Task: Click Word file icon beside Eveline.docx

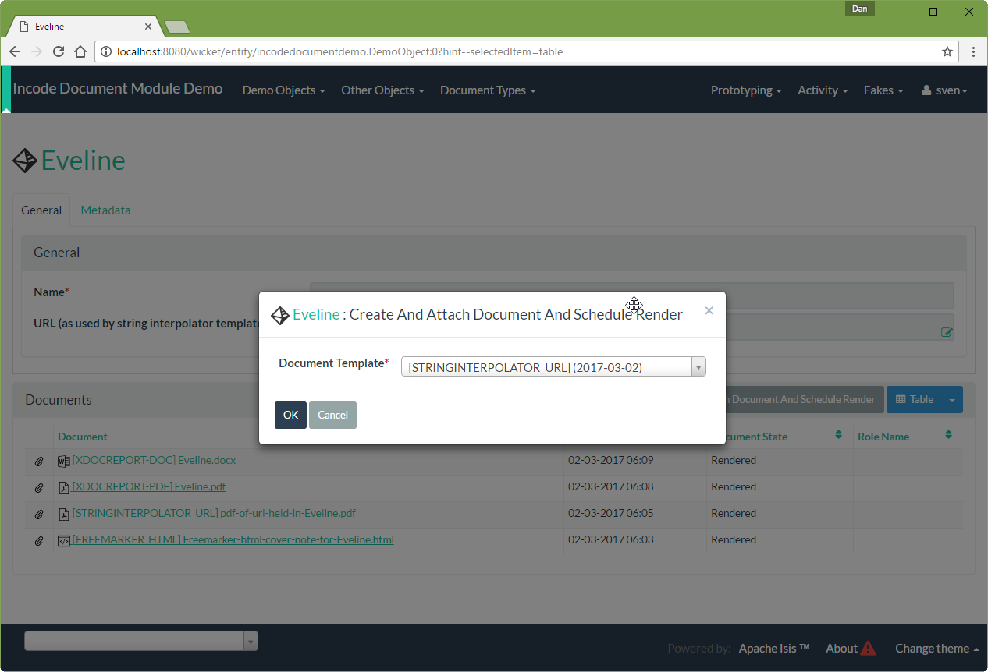Action: pyautogui.click(x=64, y=461)
